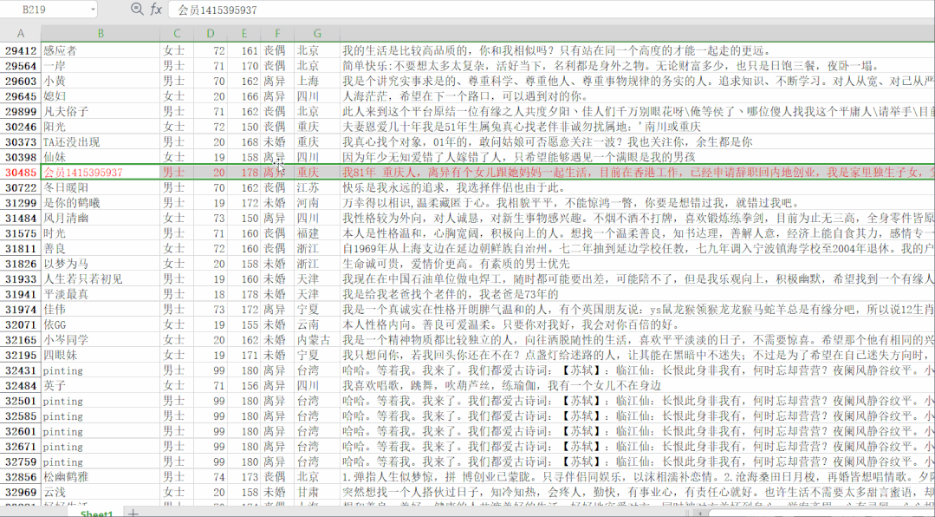Image resolution: width=935 pixels, height=517 pixels.
Task: Select cell containing 平淡最真
Action: [x=101, y=294]
